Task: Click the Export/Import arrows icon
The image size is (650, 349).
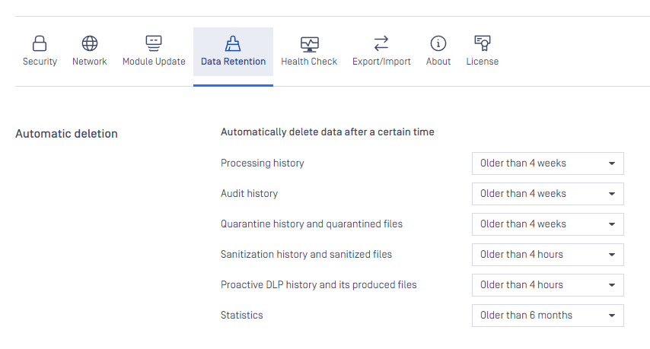Action: point(381,43)
